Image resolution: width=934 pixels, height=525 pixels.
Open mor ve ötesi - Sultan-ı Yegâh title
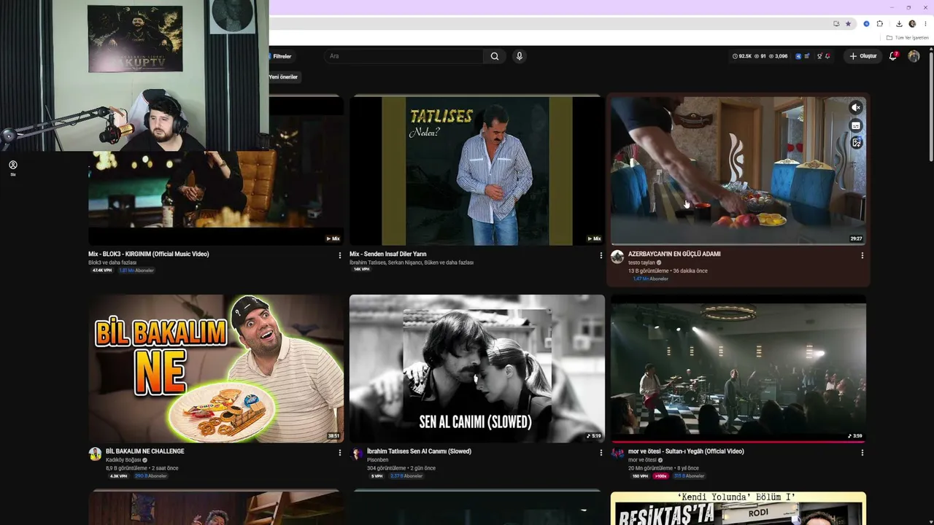point(686,451)
